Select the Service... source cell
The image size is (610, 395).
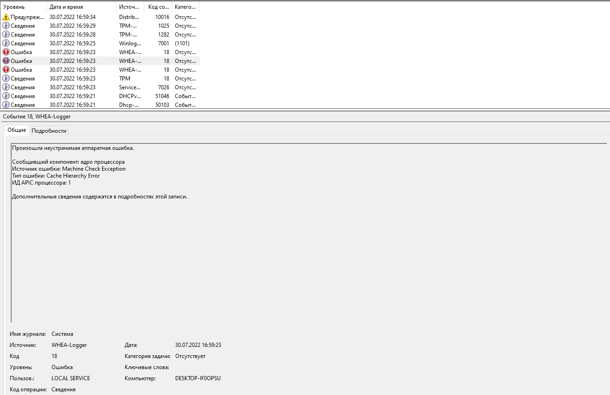130,87
